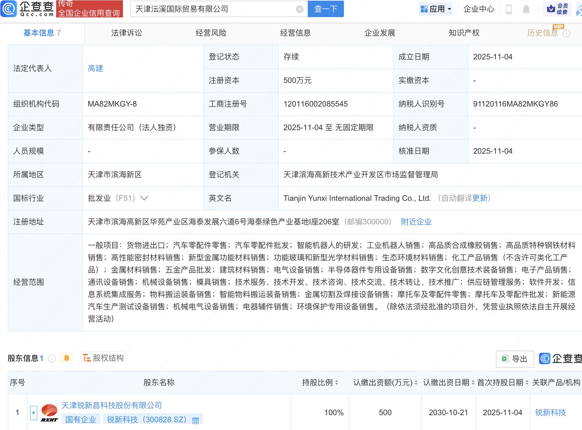Open the mobile app icon in top bar

509,9
